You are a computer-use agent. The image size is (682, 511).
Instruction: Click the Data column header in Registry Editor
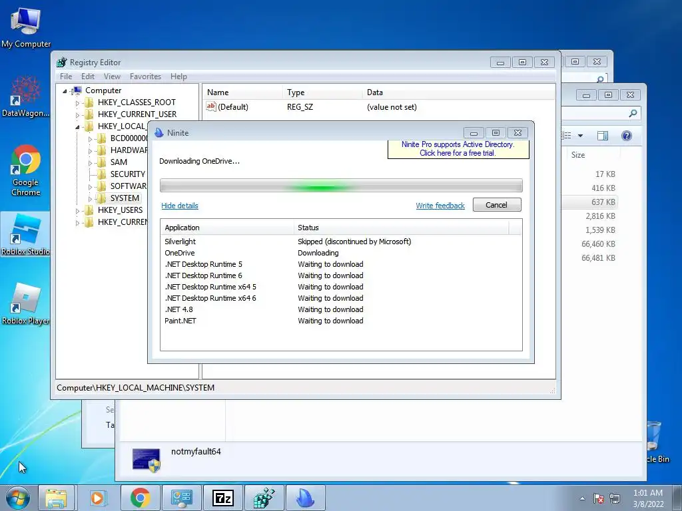(458, 92)
